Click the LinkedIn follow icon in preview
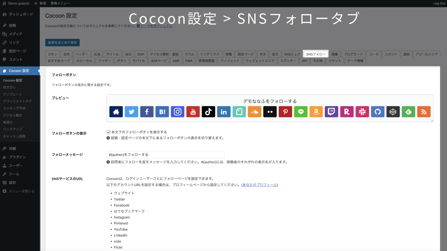 tap(224, 112)
